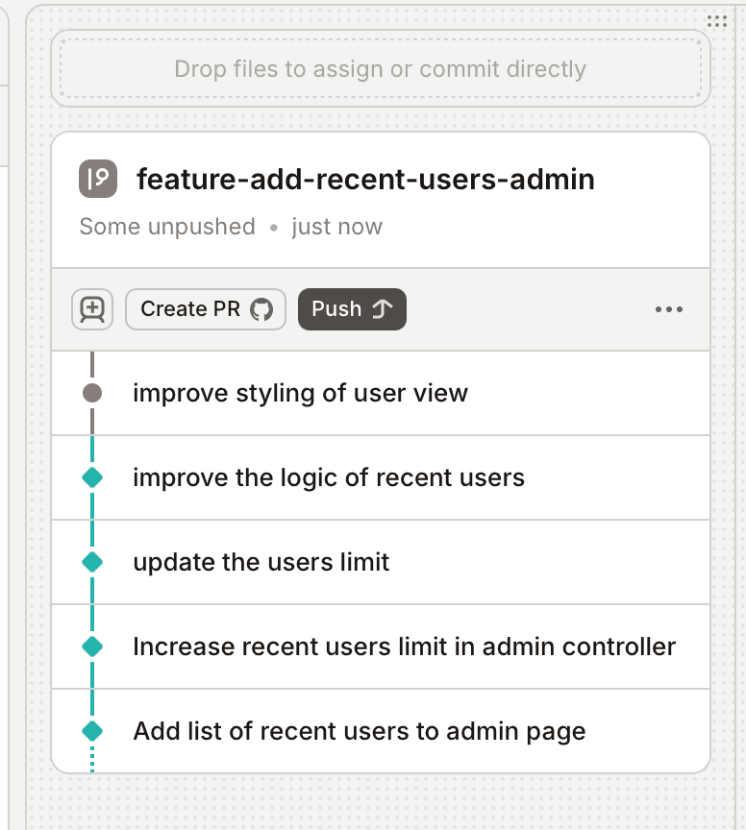Image resolution: width=746 pixels, height=830 pixels.
Task: Click the teal diamond beside 'improve the logic of recent users'
Action: point(91,477)
